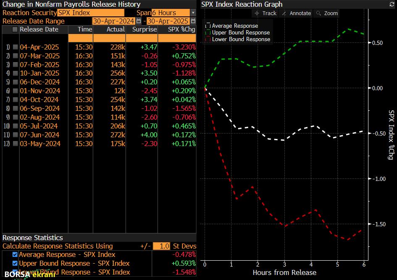Click the SPX Index %Chg axis label
Image resolution: width=397 pixels, height=280 pixels.
[x=391, y=135]
